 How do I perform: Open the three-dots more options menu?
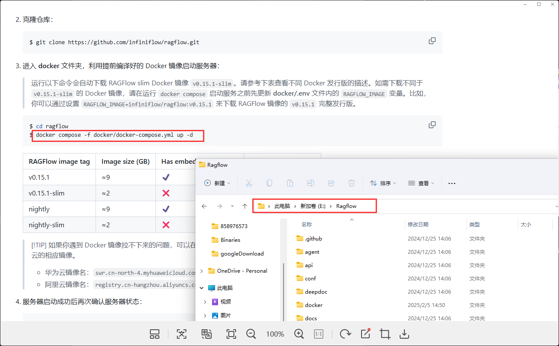tap(451, 183)
